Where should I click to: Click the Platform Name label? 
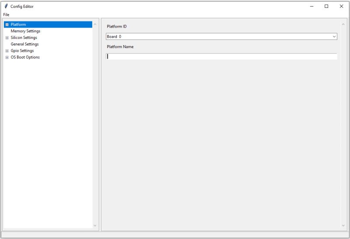(120, 47)
